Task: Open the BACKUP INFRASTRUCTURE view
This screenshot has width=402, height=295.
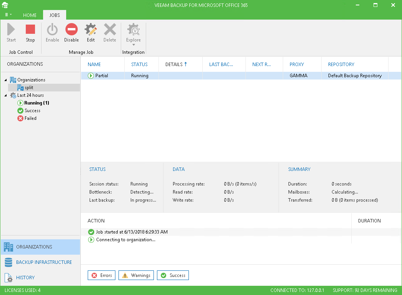Action: tap(40, 262)
